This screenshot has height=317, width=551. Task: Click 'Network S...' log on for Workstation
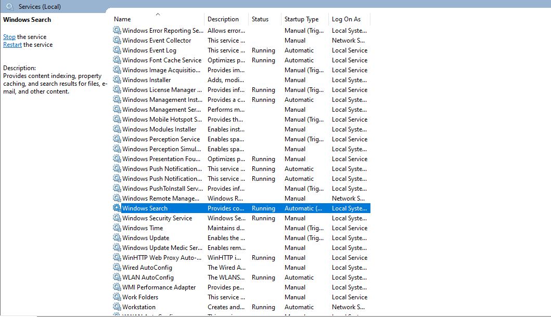click(348, 307)
